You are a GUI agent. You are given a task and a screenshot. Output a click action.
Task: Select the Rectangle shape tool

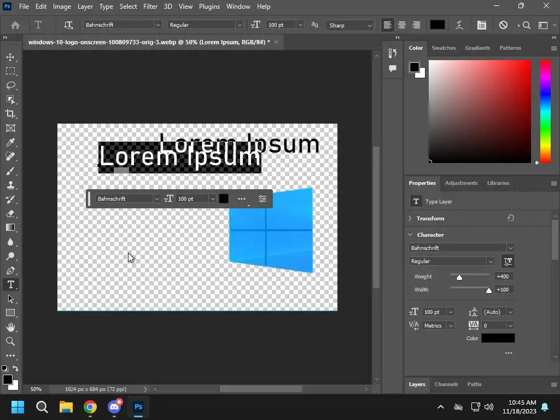10,313
